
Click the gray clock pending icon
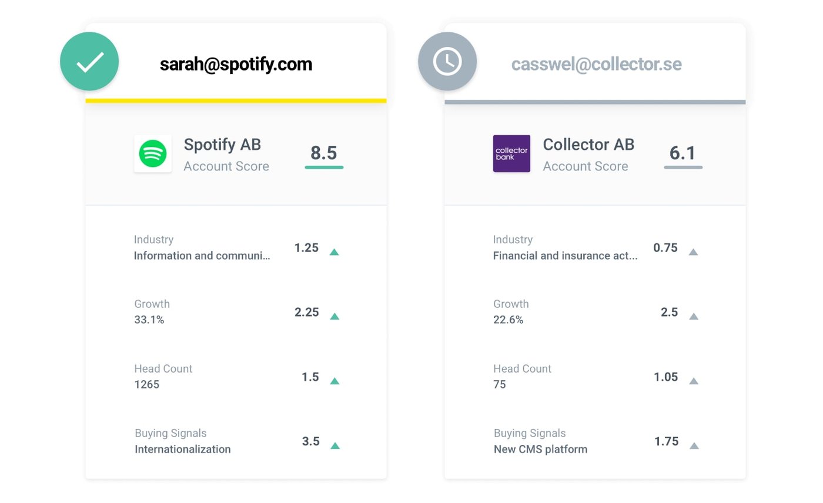(x=447, y=61)
